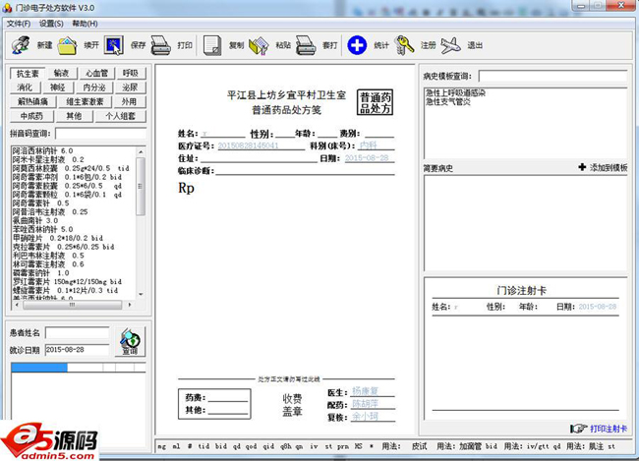The width and height of the screenshot is (639, 461).
Task: Select the 中成药 category tab
Action: pos(28,115)
